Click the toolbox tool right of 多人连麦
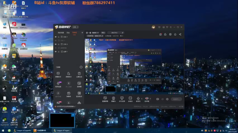The width and height of the screenshot is (238, 133). tap(79, 85)
